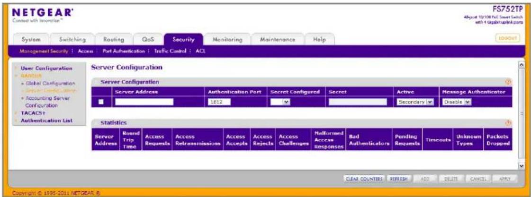Click the scrollbar up arrow
The width and height of the screenshot is (531, 197).
[x=522, y=64]
